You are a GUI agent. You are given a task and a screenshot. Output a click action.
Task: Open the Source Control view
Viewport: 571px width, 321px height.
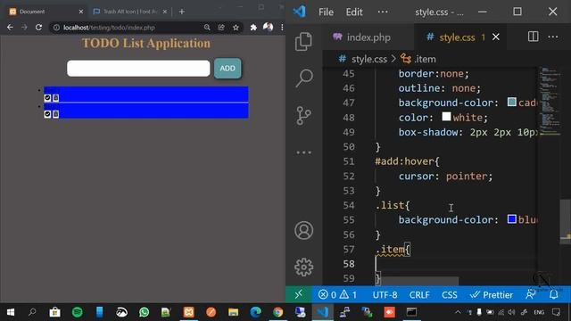pos(303,115)
